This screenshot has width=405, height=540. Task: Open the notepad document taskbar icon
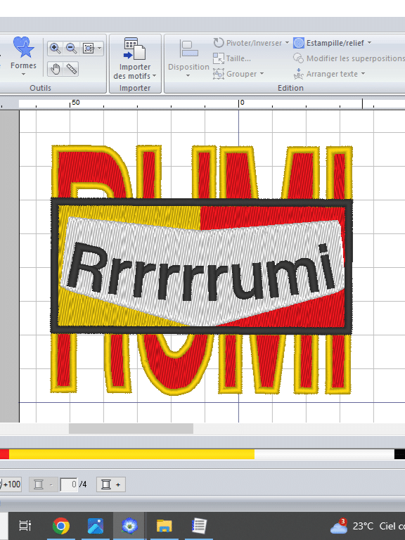click(x=199, y=526)
